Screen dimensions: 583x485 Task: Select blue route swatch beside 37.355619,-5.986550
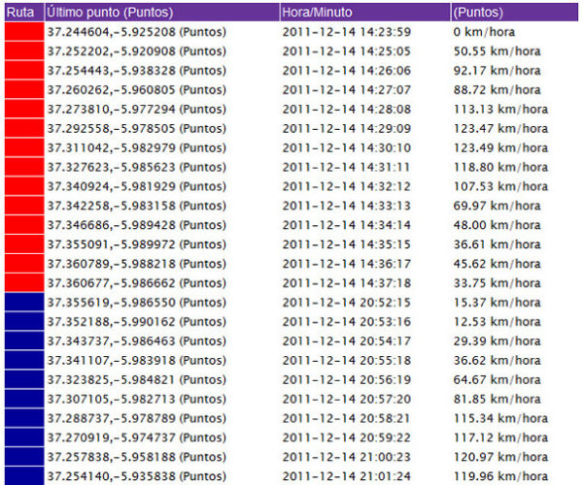(x=21, y=302)
